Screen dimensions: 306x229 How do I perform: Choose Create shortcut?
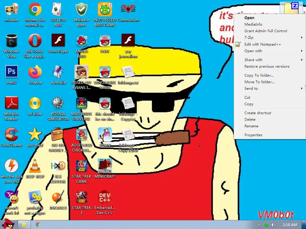270,113
